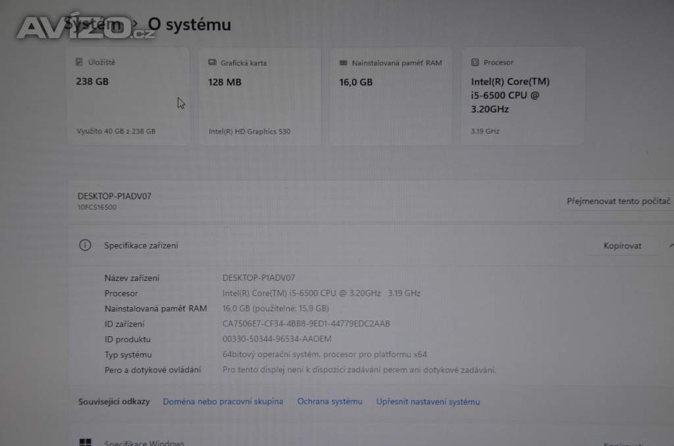
Task: Click the breadcrumb arrow before O systému
Action: (x=134, y=25)
